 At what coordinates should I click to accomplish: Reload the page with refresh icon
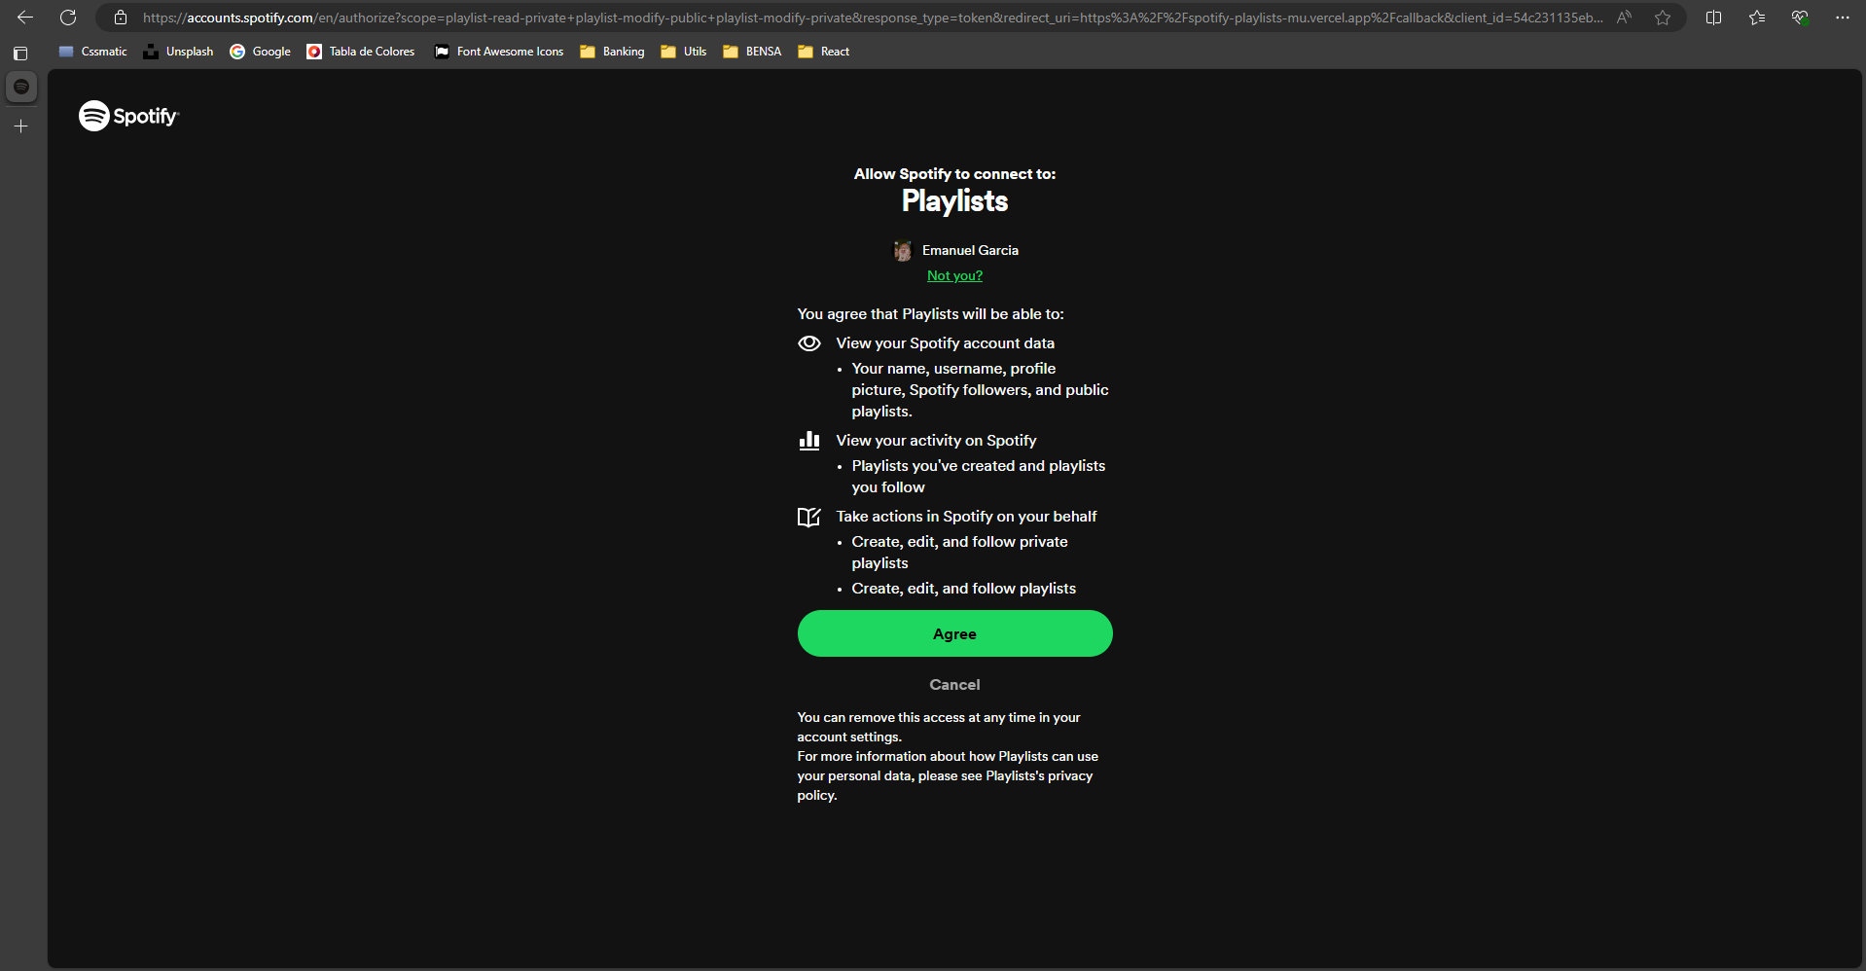point(68,18)
